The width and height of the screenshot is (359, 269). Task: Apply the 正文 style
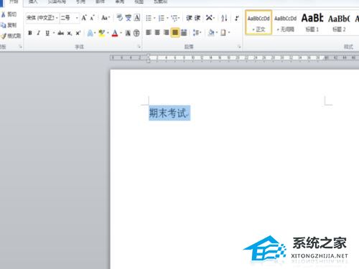(258, 23)
